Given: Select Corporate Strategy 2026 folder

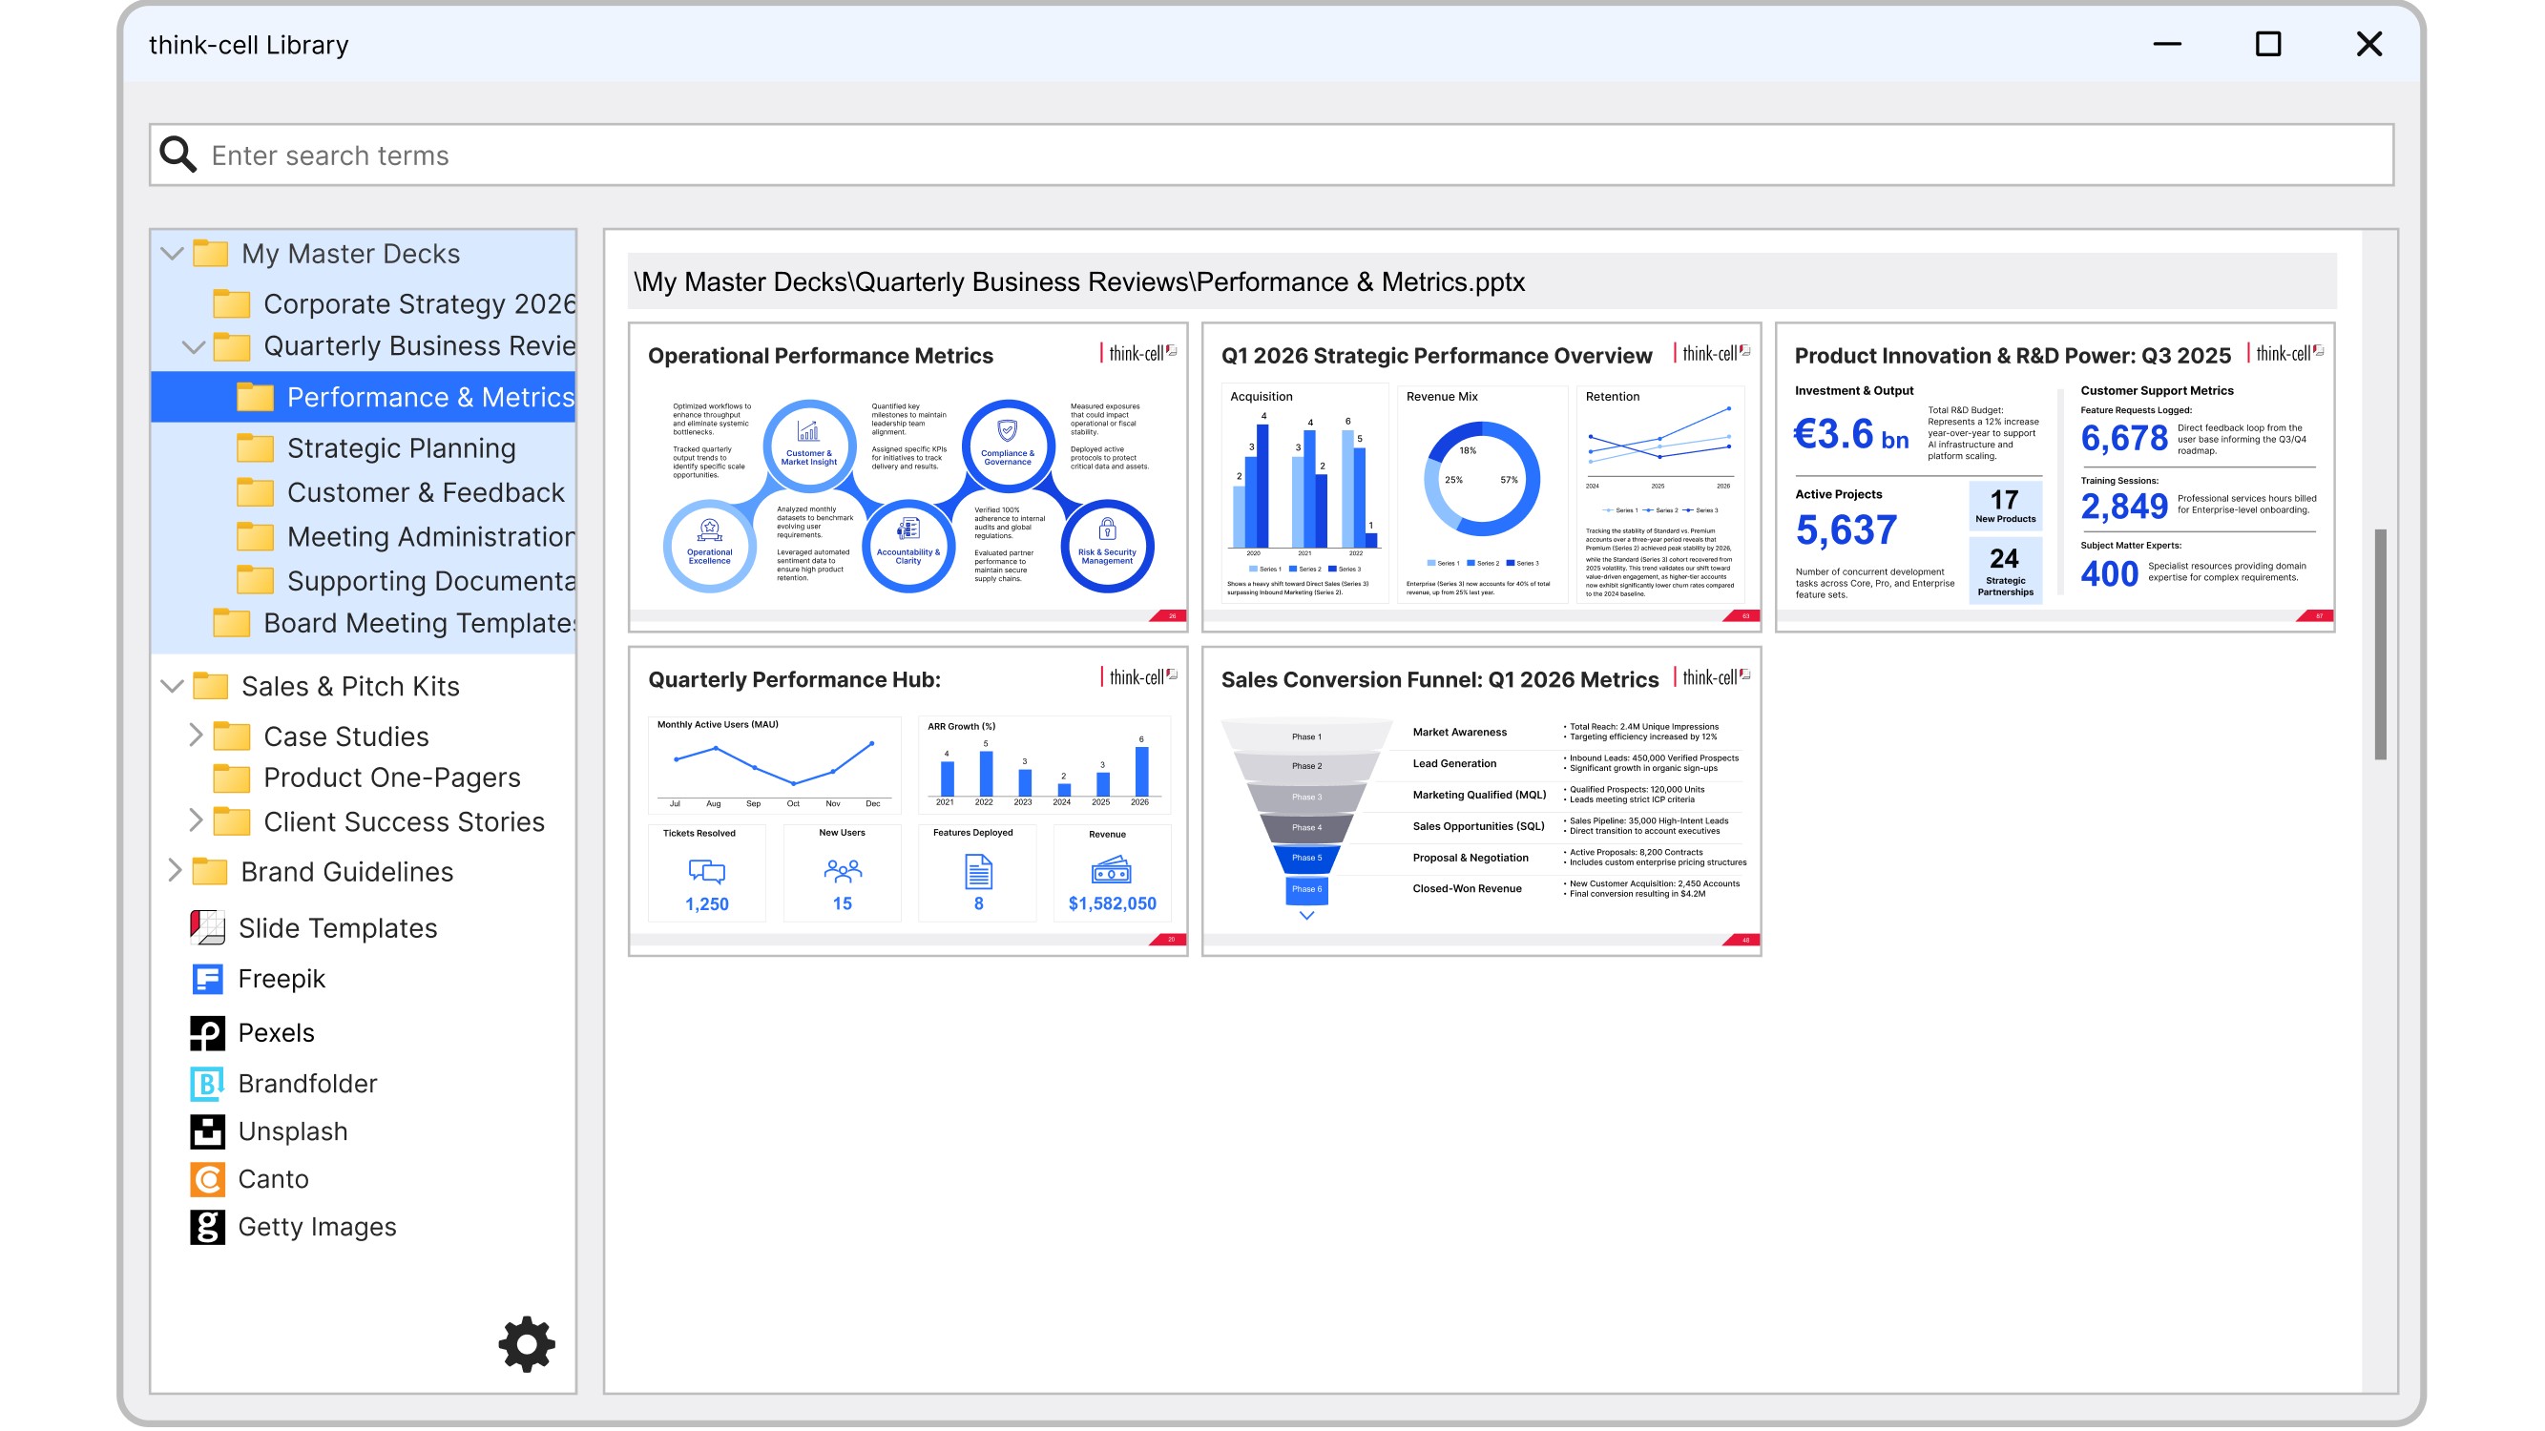Looking at the screenshot, I should click(419, 304).
